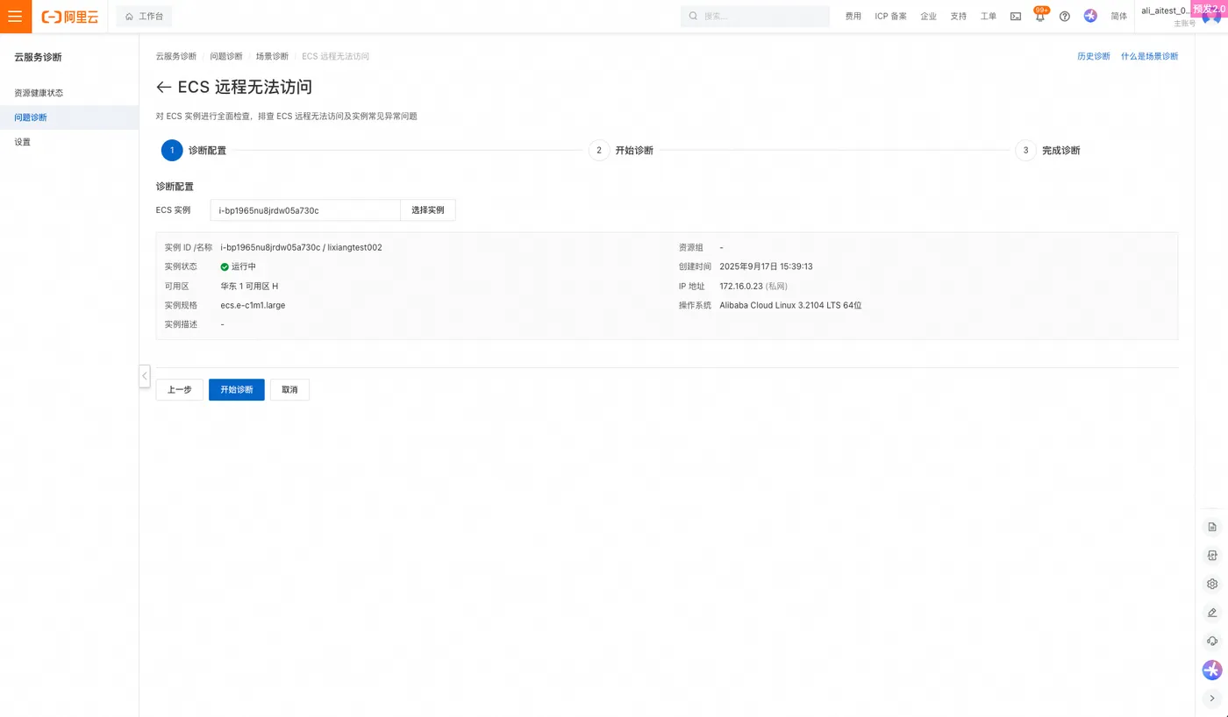Go to 云服务诊断 breadcrumb
This screenshot has height=717, width=1228.
[x=176, y=56]
